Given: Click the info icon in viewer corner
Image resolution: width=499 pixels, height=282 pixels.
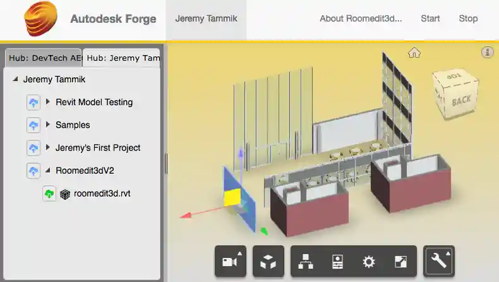Looking at the screenshot, I should point(487,52).
